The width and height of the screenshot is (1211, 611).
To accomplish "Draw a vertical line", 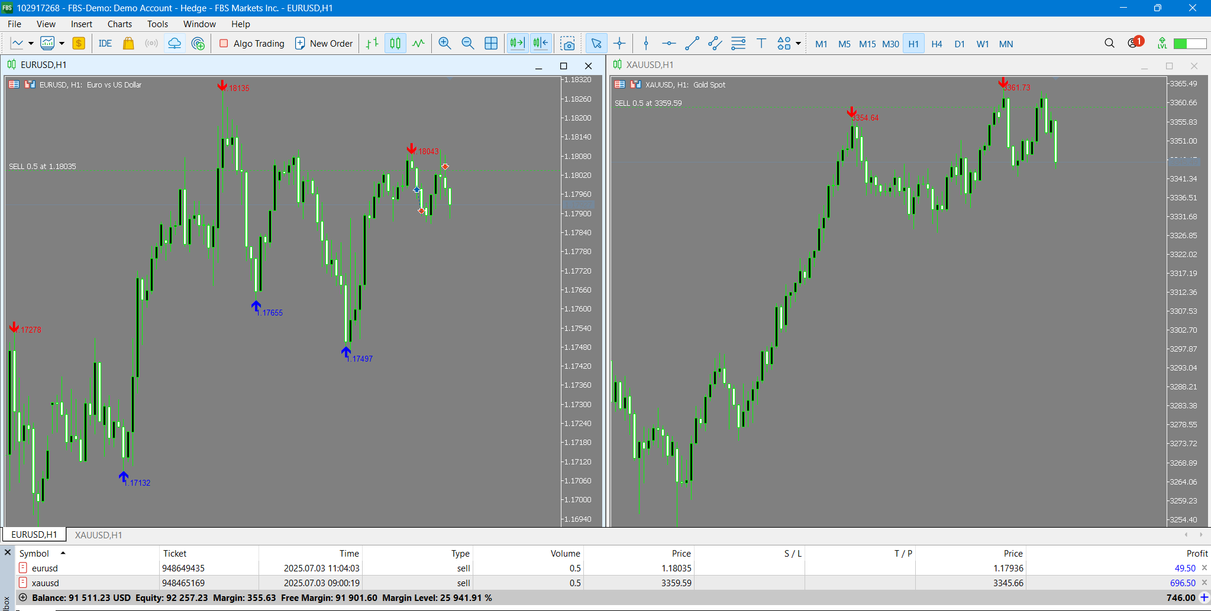I will pyautogui.click(x=646, y=44).
